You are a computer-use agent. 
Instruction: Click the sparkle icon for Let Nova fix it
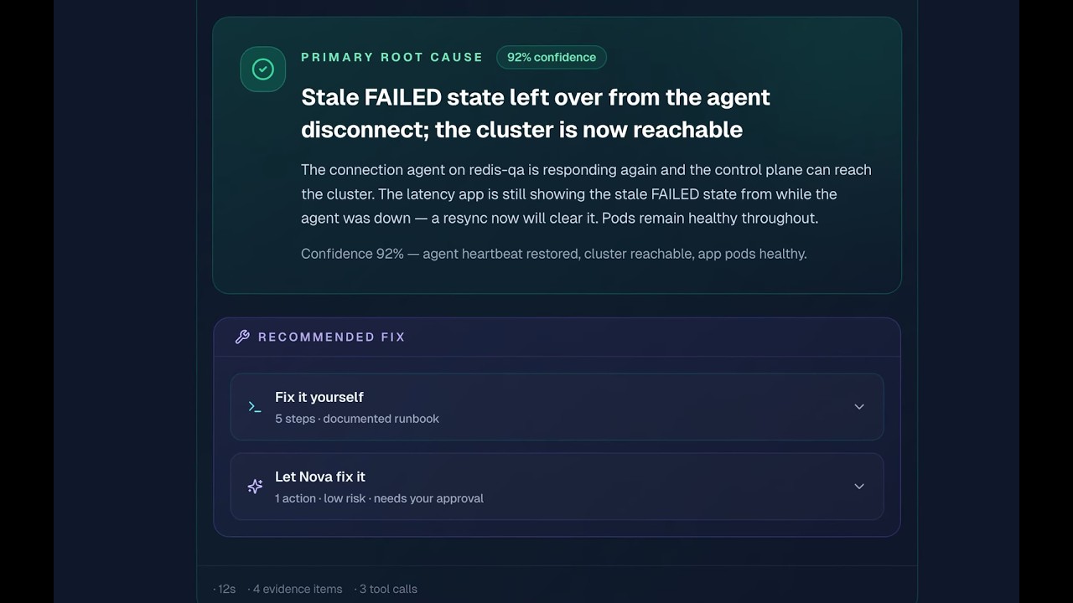coord(255,487)
